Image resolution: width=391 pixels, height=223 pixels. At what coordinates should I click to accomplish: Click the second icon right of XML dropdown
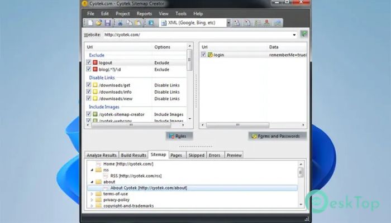247,23
